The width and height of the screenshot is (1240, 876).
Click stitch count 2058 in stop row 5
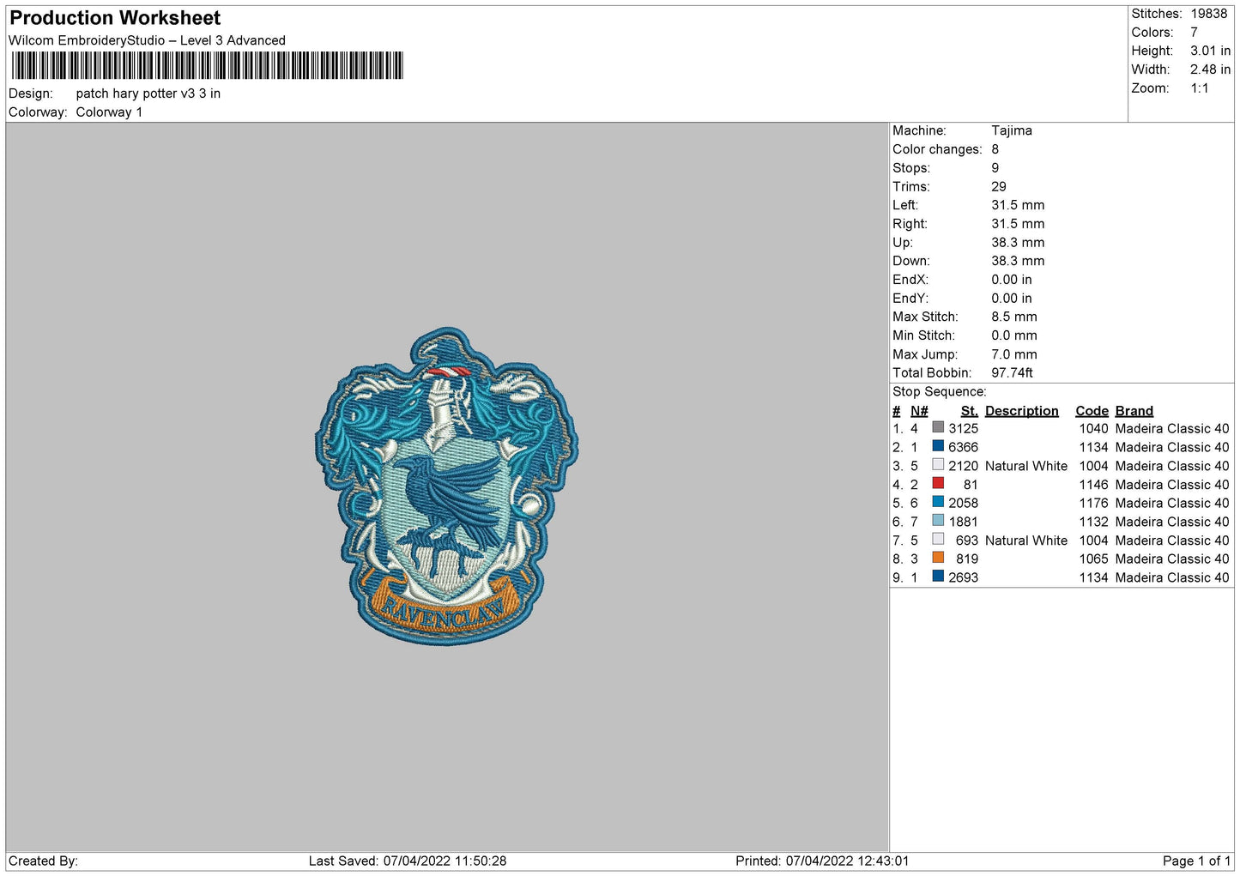[x=963, y=503]
